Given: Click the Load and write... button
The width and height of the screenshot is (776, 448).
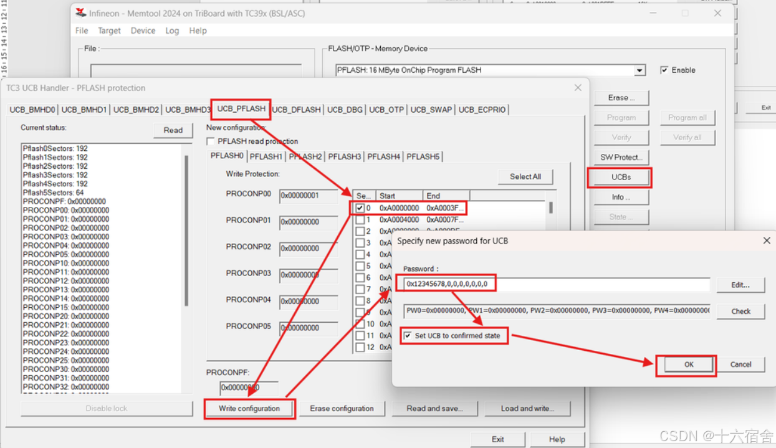Looking at the screenshot, I should [527, 409].
